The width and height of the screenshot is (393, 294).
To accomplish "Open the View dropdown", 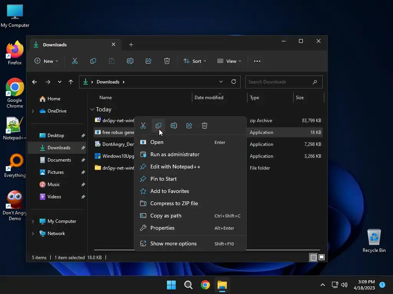I will click(229, 61).
